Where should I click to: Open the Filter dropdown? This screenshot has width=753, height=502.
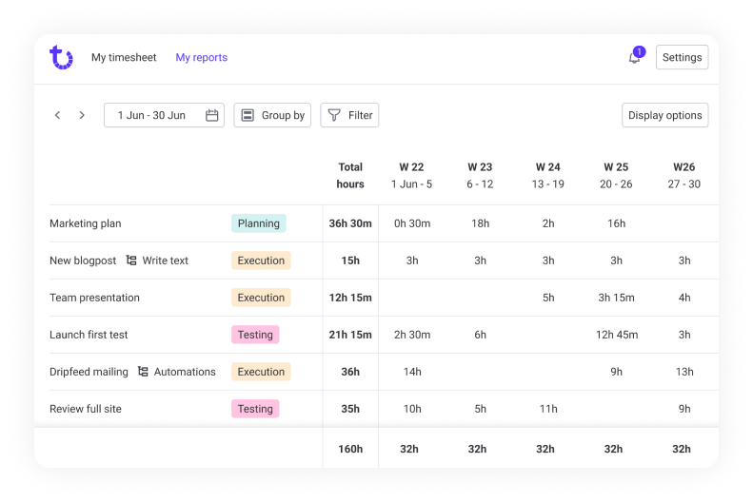349,115
